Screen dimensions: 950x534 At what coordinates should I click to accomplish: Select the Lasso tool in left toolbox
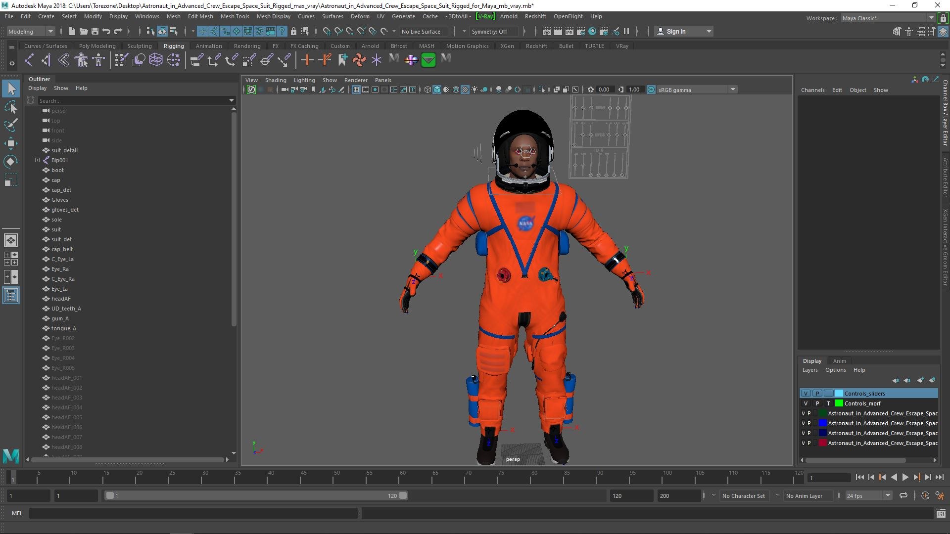(11, 107)
